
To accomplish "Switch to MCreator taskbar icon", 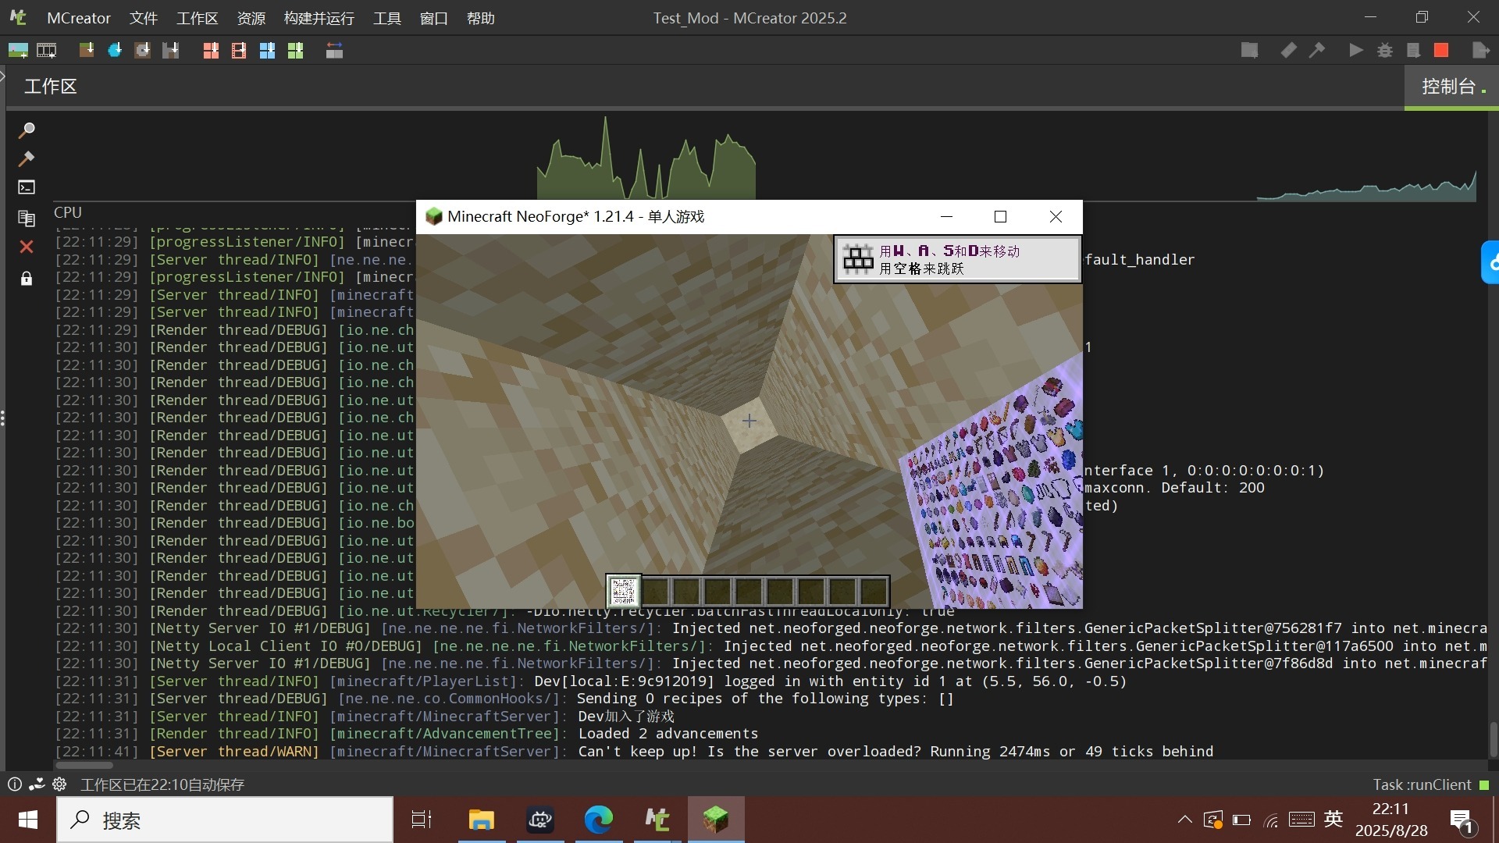I will (657, 820).
